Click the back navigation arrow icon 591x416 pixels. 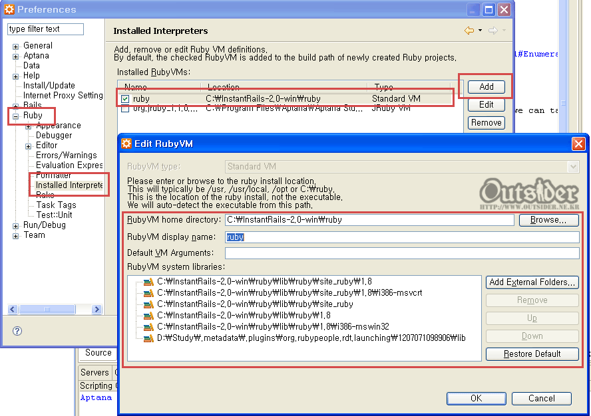click(469, 31)
